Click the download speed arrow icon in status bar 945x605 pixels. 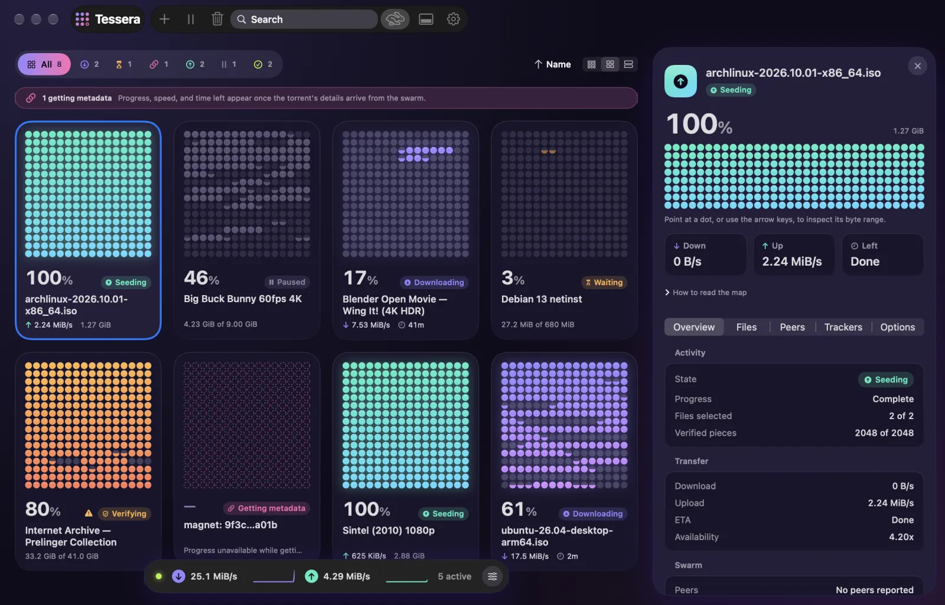178,576
